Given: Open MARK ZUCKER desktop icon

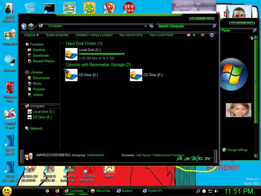Looking at the screenshot, I should point(10,13).
